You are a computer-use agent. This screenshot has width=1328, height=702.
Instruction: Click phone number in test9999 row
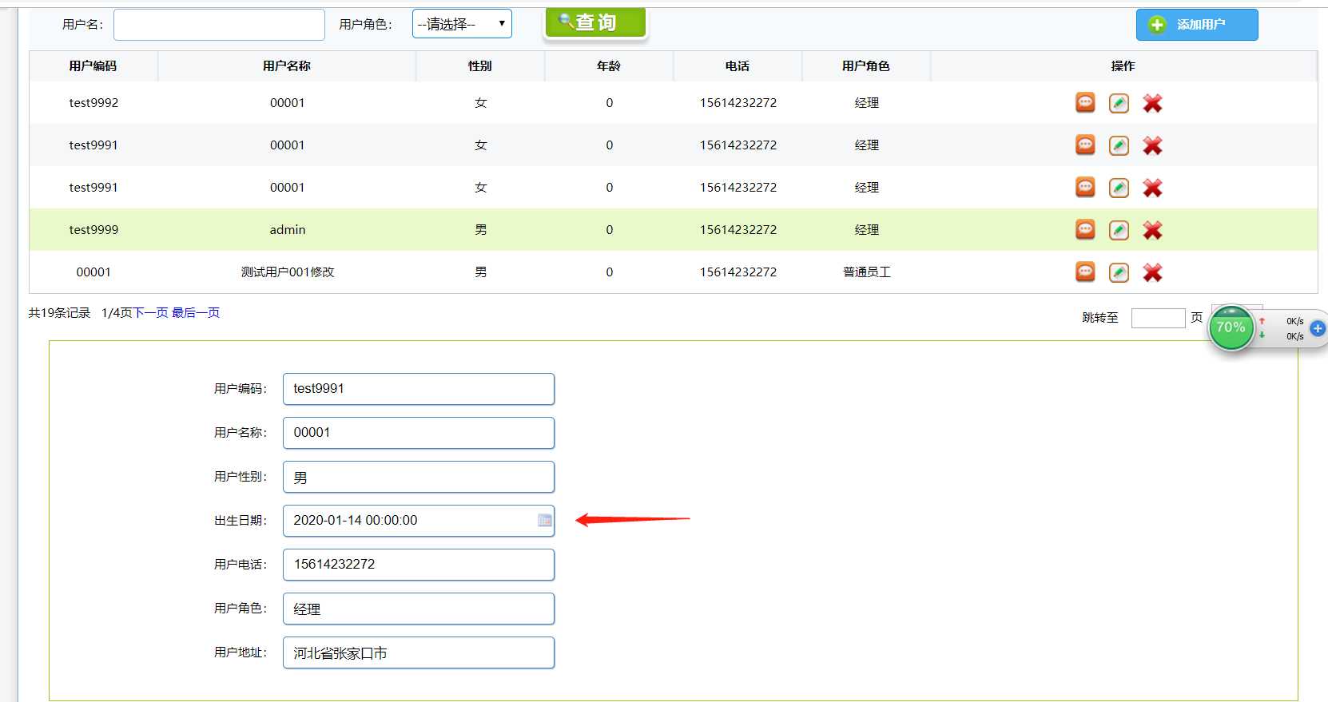pyautogui.click(x=738, y=230)
